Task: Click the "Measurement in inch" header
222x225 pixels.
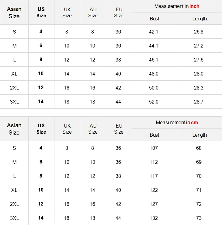Action: click(177, 6)
